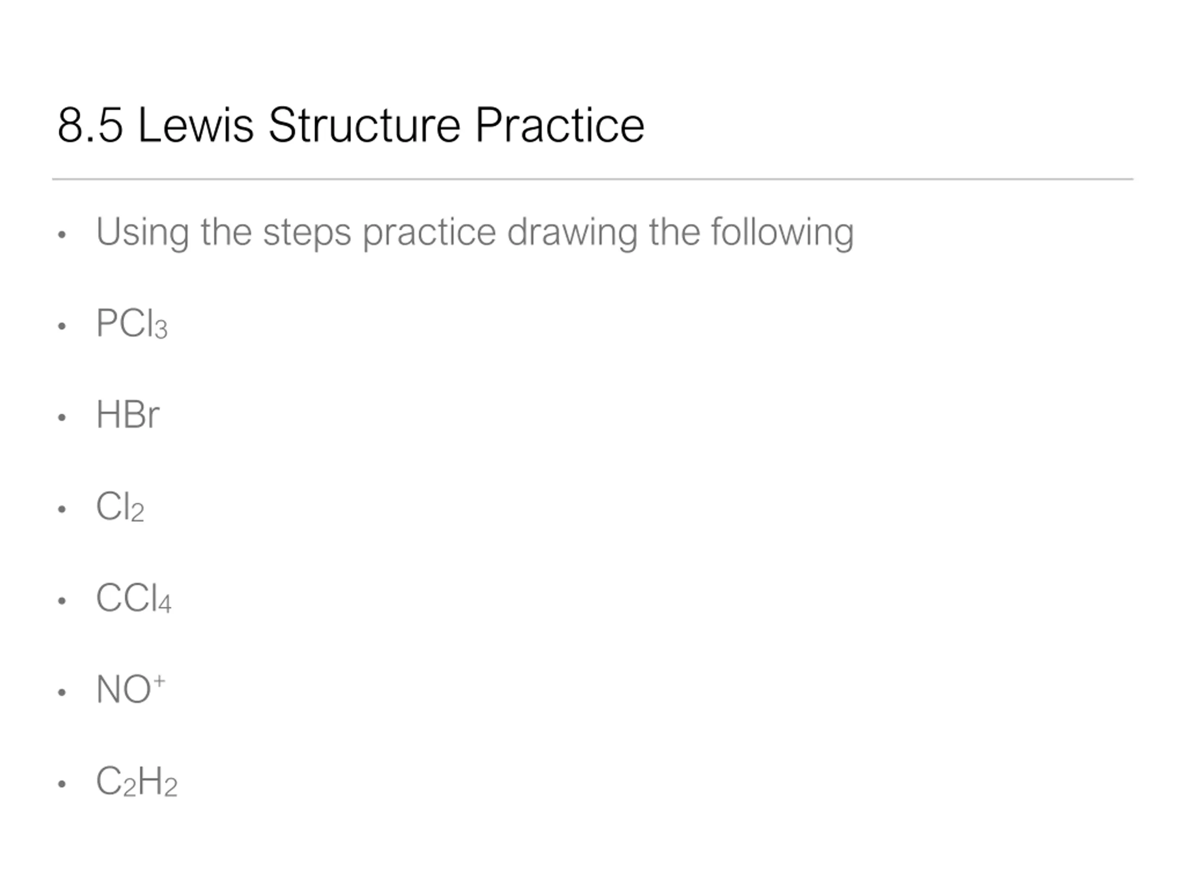Click the bullet dot beside Cl2

pos(62,508)
